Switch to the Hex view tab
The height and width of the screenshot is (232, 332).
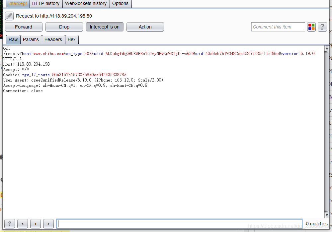pos(72,39)
